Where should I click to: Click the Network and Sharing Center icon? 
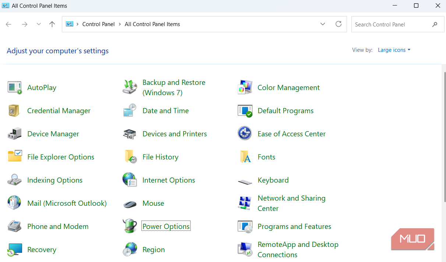[x=245, y=203]
